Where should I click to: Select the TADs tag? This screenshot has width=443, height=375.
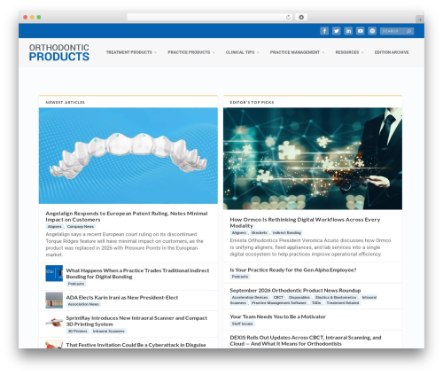(x=316, y=303)
